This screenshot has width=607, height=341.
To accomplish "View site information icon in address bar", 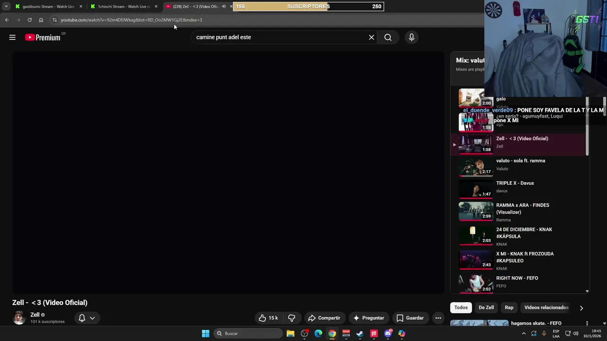I will point(55,20).
